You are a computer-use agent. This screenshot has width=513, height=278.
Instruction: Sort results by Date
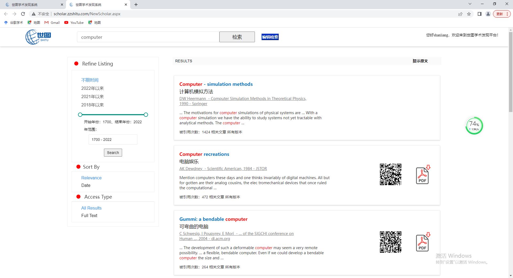point(86,185)
